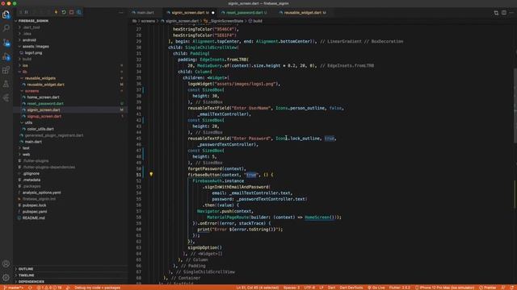Click the Go Live status bar item
517x290 pixels.
(x=376, y=288)
